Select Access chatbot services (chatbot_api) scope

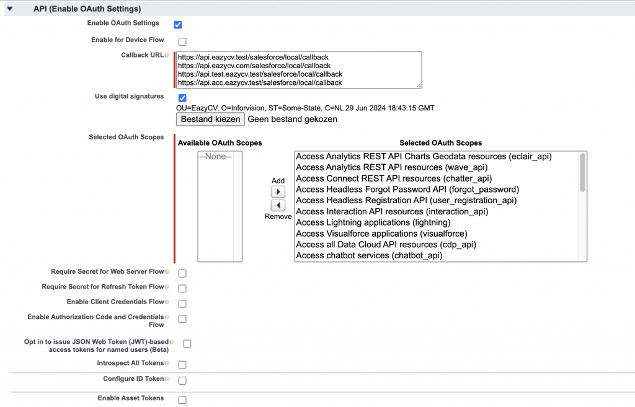(x=369, y=255)
